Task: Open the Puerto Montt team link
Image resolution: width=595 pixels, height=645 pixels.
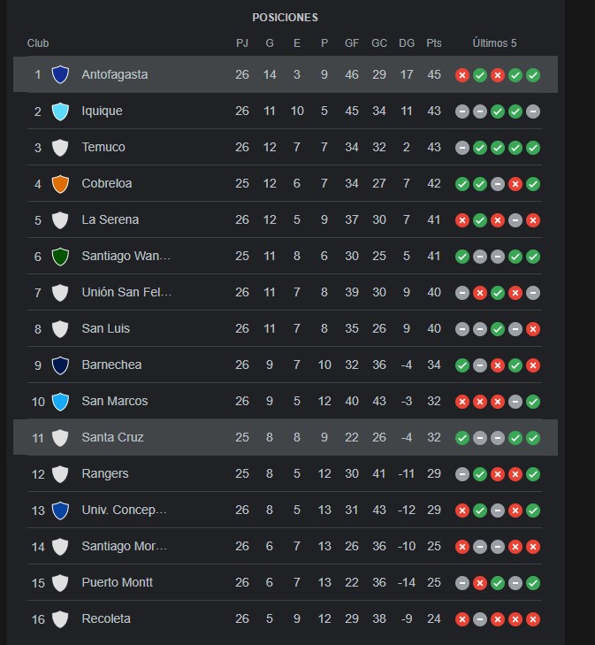Action: point(117,582)
